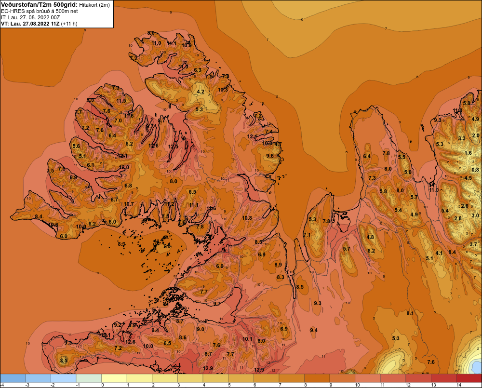Click the 4.1 temperature label
Screen dimensions: 482x388
coord(439,253)
